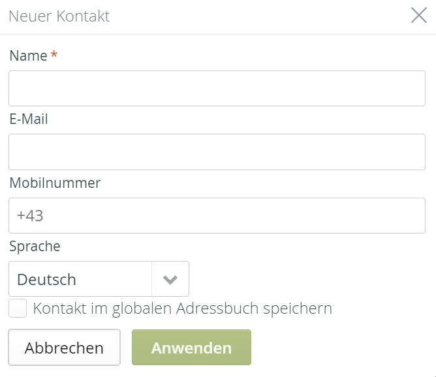Click the right end of the Name field
Screen dimensions: 436x377
click(411, 89)
